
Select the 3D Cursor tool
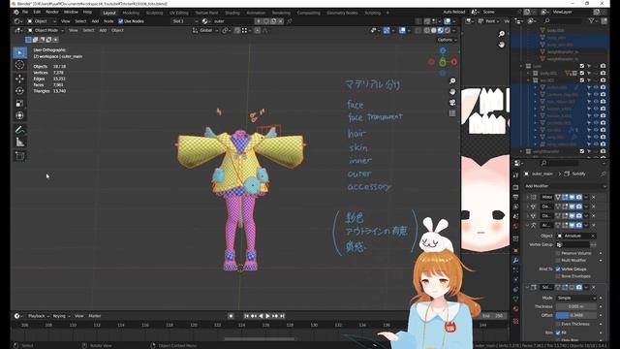click(19, 65)
